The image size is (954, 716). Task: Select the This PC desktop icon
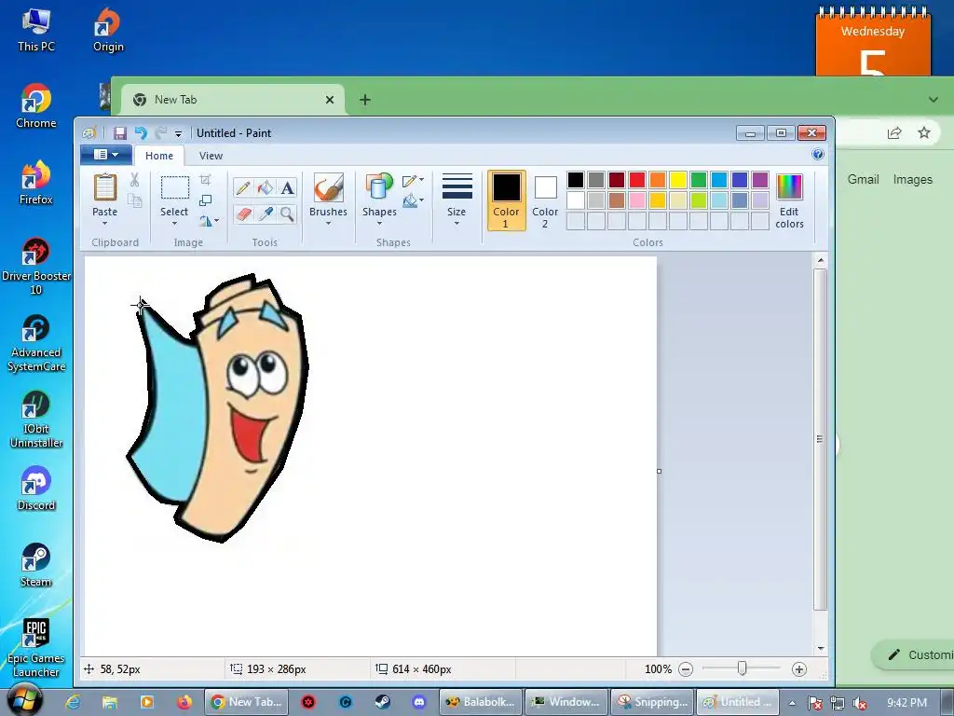36,30
